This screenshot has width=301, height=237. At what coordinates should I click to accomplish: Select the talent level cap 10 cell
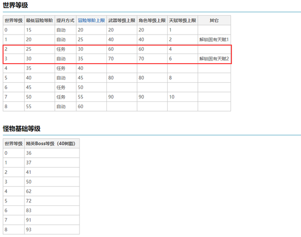tap(183, 97)
